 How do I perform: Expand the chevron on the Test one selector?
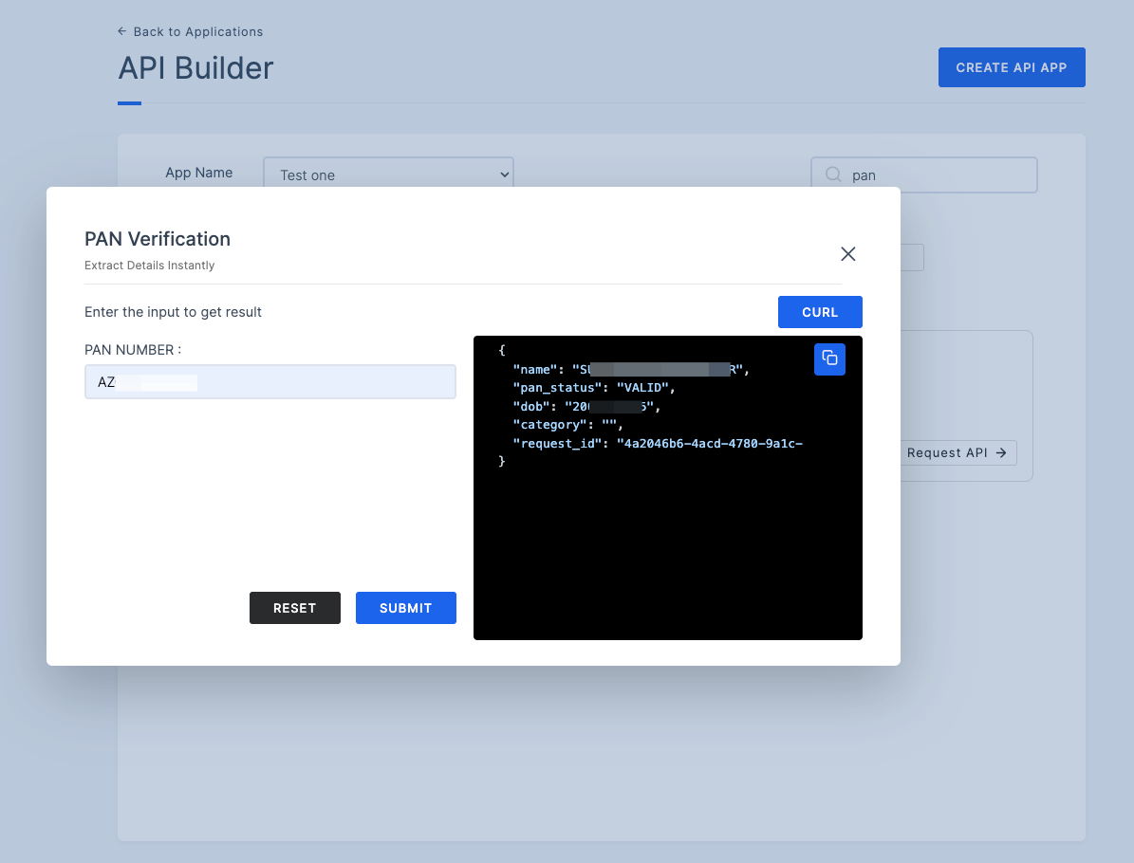(504, 174)
